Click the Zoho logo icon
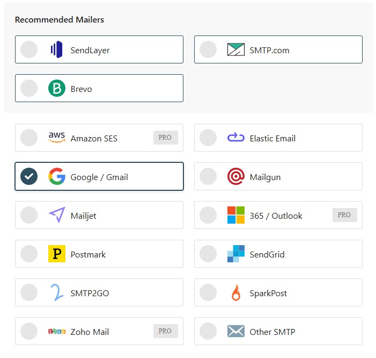Screen dimensions: 376x358 (57, 332)
